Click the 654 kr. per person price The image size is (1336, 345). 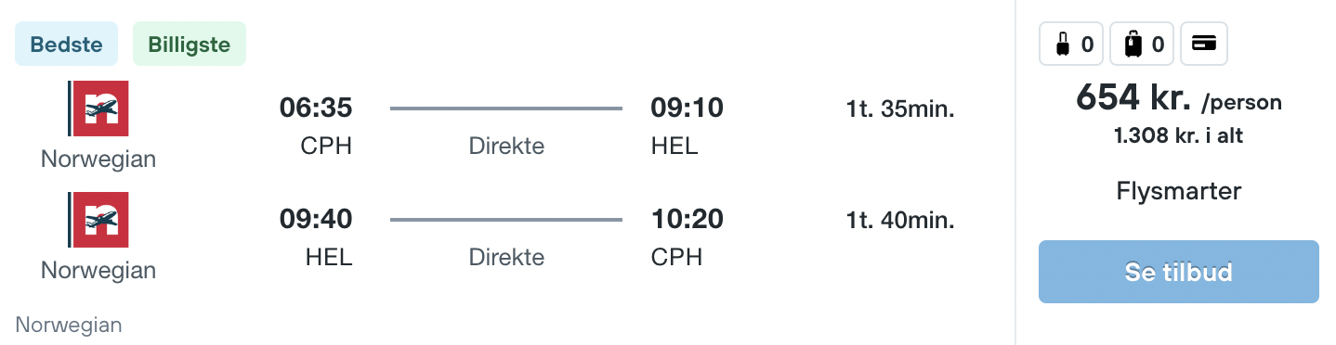click(x=1178, y=98)
